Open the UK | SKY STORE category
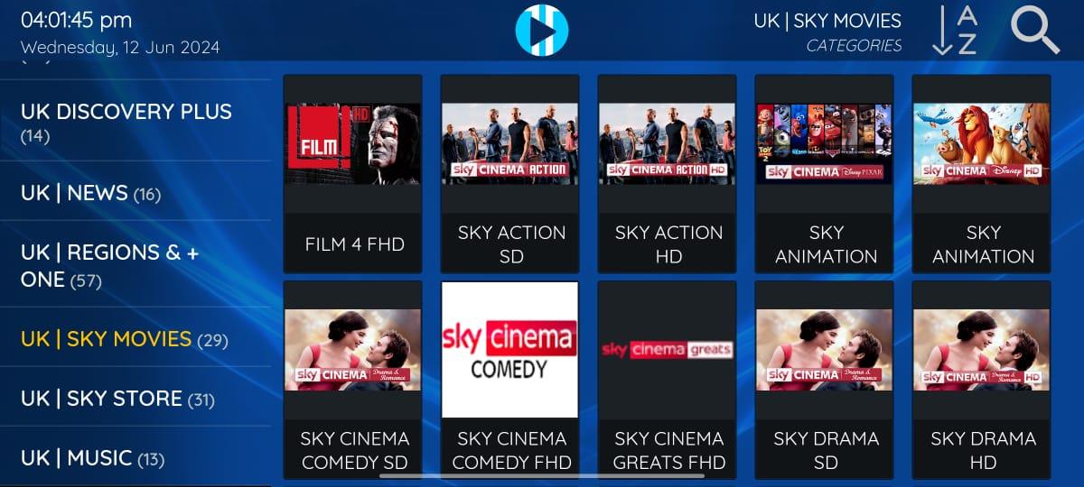1084x487 pixels. [135, 398]
